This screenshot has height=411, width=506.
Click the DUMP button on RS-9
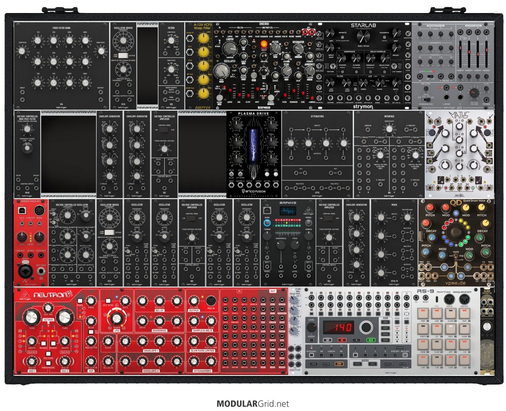(386, 340)
